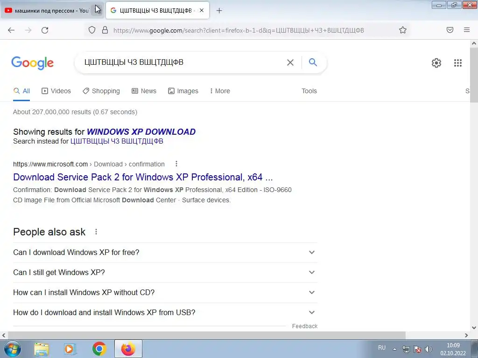
Task: Open the volume speaker tray icon
Action: (429, 349)
